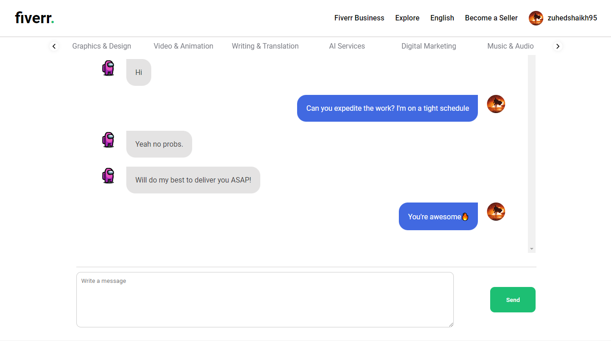Click Become a Seller link

point(492,18)
